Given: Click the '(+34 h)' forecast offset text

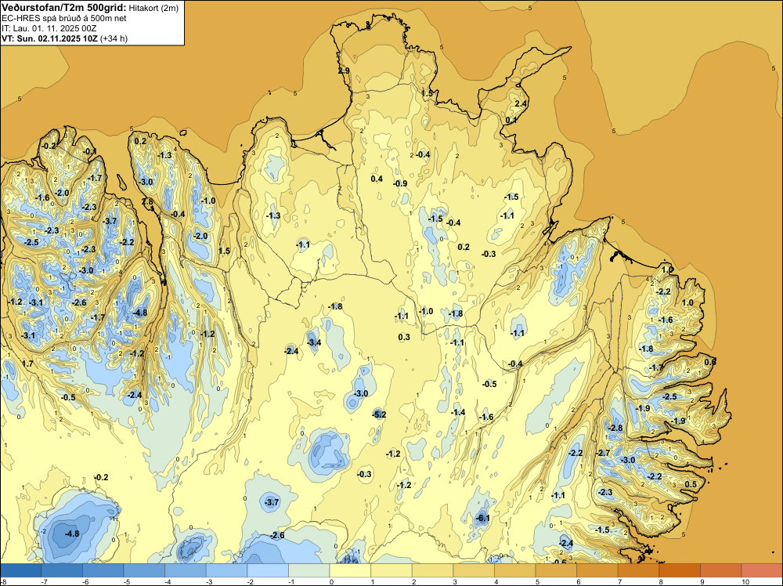Looking at the screenshot, I should coord(114,38).
